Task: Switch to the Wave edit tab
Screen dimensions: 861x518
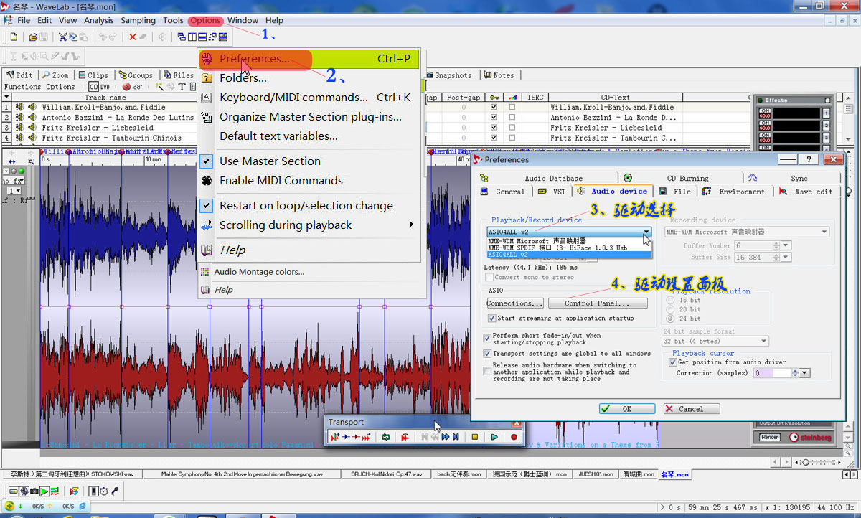Action: click(x=806, y=192)
